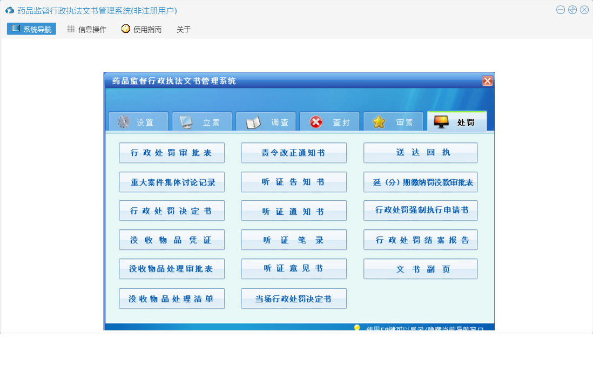This screenshot has height=388, width=593.
Task: Open the 关于 menu
Action: tap(184, 29)
